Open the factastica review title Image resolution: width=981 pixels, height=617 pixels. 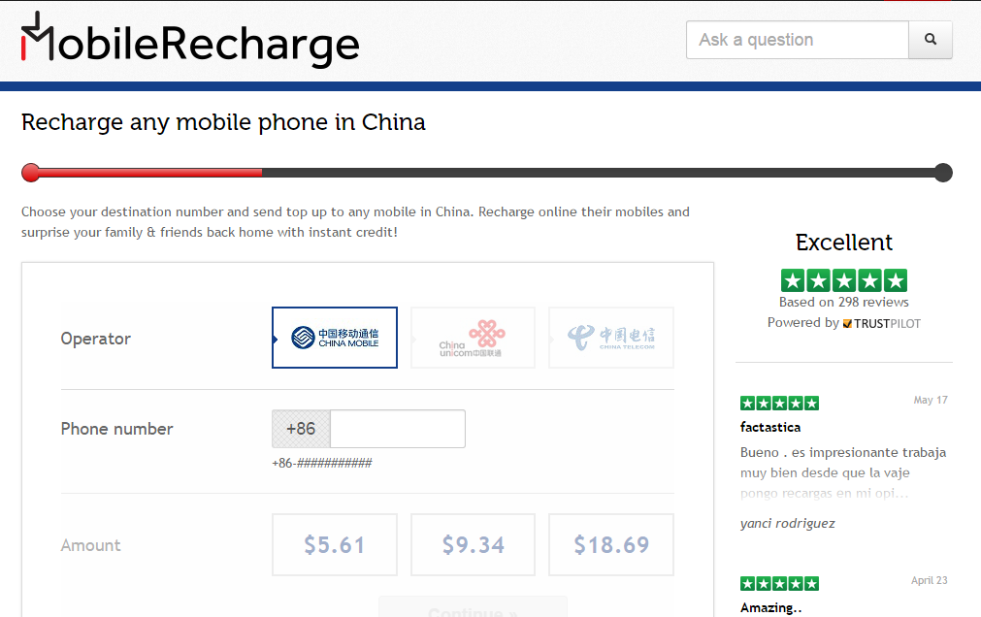tap(770, 428)
